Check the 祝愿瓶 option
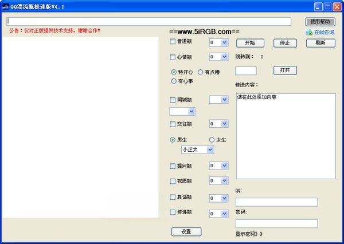The width and height of the screenshot is (344, 244). 173,182
